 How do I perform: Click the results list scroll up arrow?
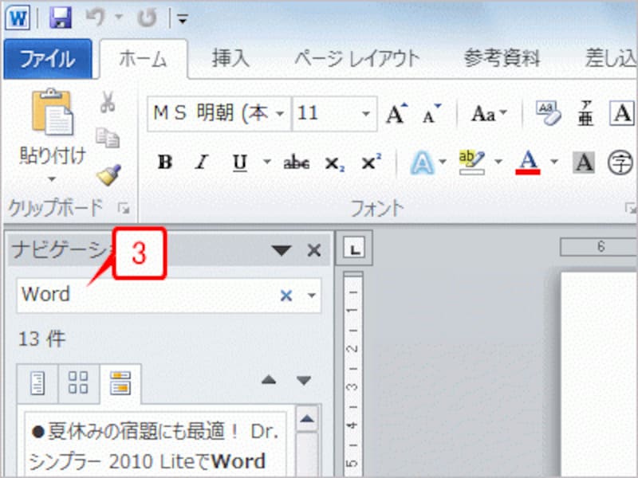tap(307, 419)
